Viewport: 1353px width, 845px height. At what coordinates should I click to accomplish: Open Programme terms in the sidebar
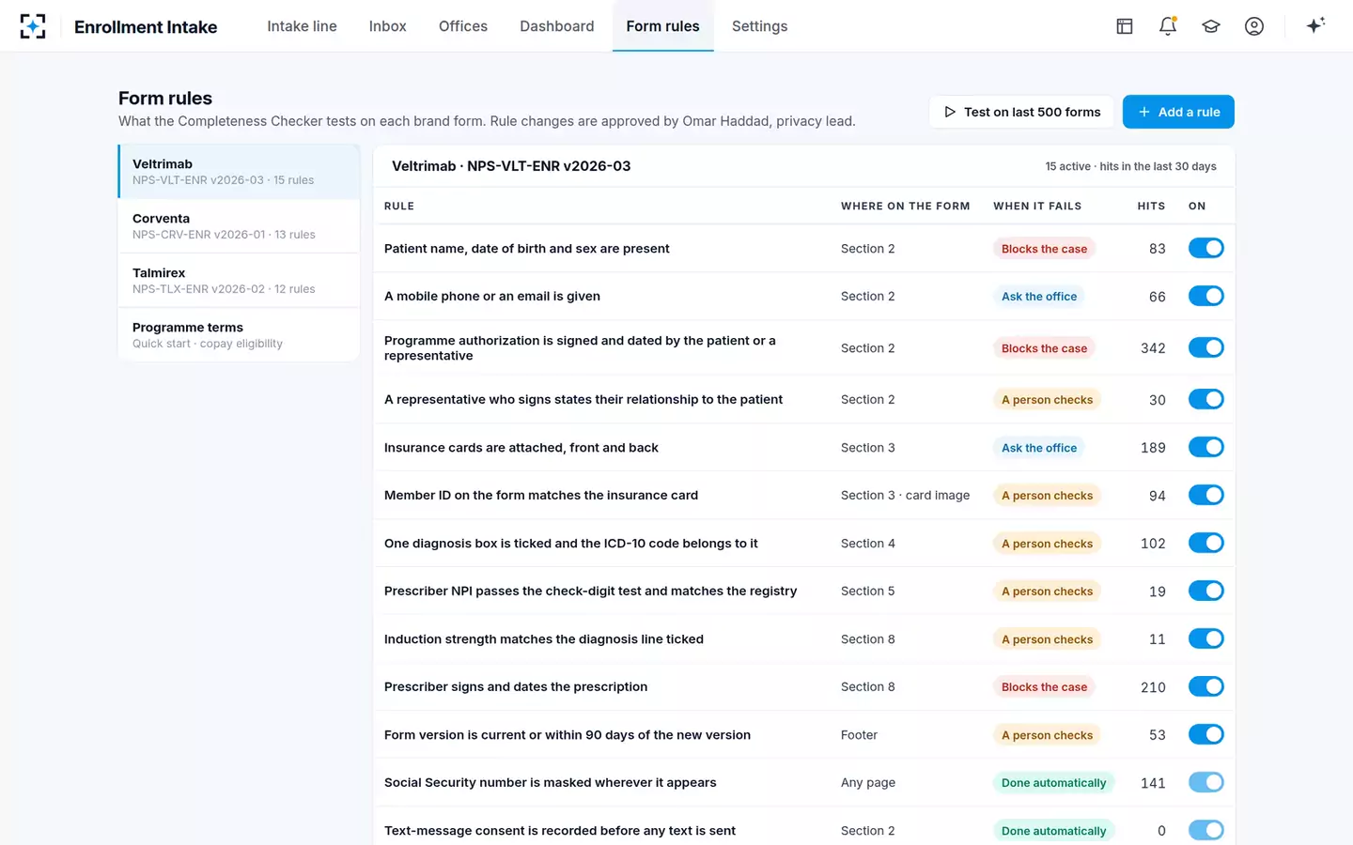(240, 334)
